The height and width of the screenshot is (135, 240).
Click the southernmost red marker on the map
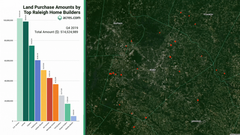pyautogui.click(x=134, y=127)
